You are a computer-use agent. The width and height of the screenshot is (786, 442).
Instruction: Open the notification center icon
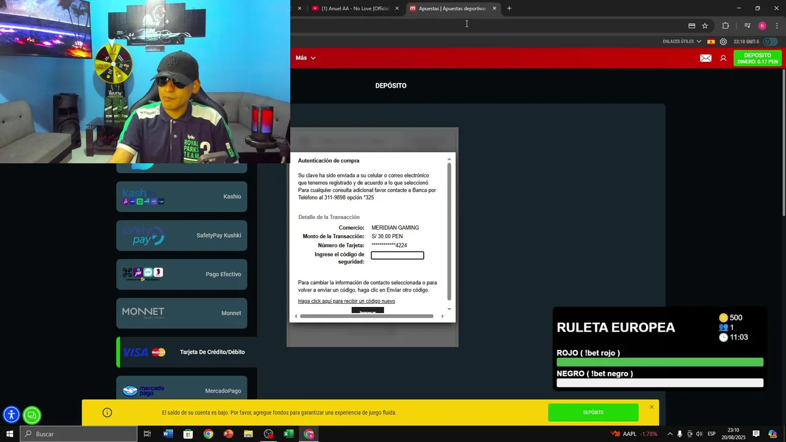(757, 434)
